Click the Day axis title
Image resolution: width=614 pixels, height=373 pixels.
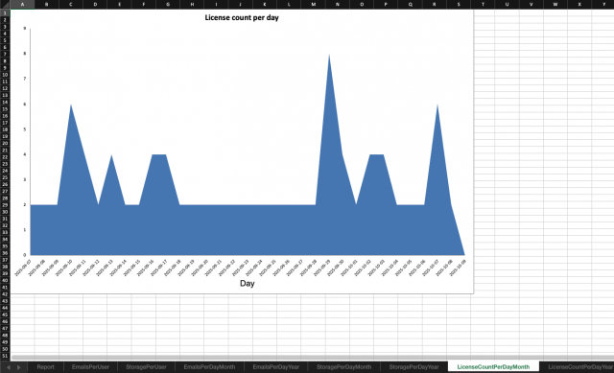tap(248, 283)
